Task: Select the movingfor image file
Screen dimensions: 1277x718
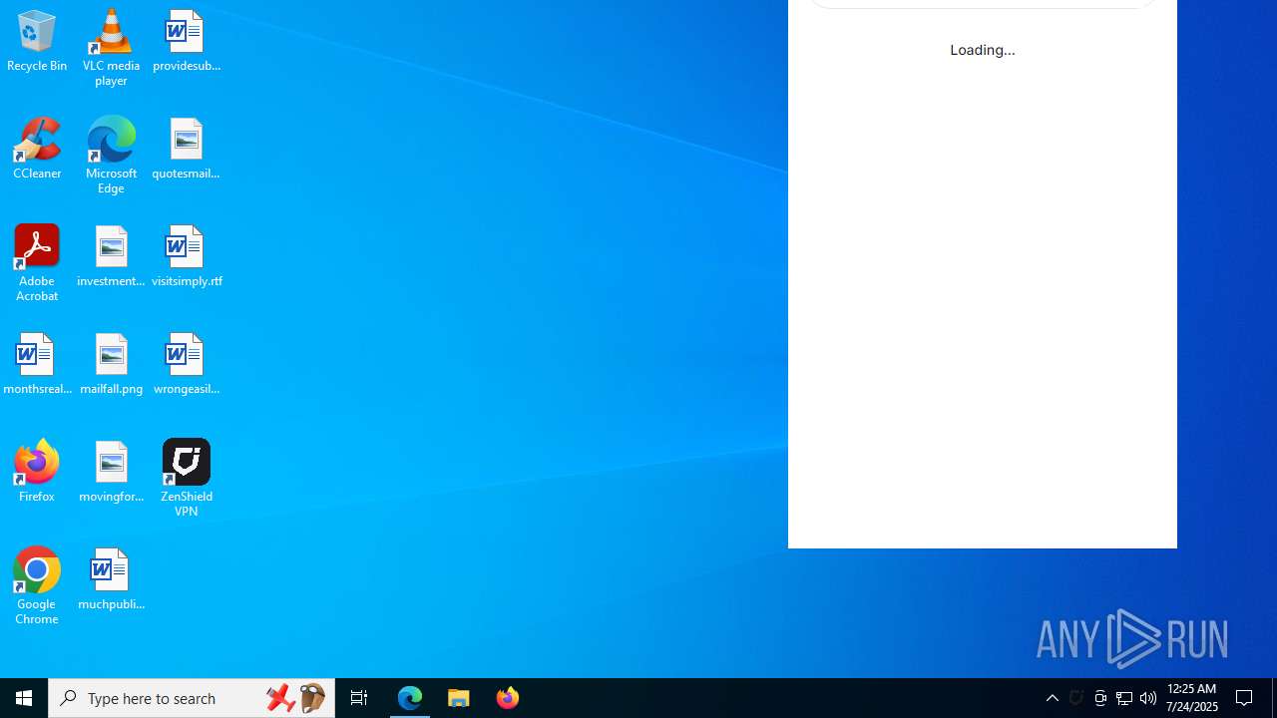Action: click(111, 473)
